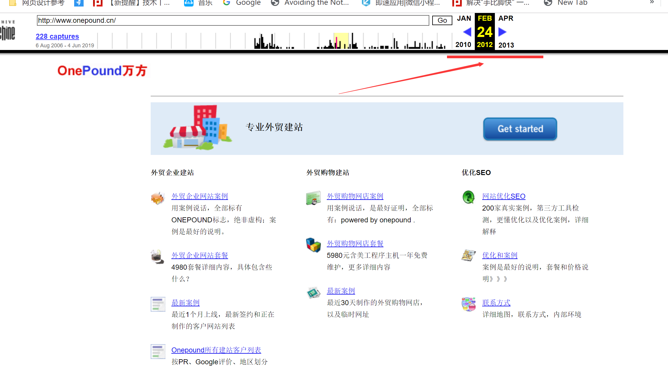Open the 外贸企业网站套餐 link

(200, 255)
